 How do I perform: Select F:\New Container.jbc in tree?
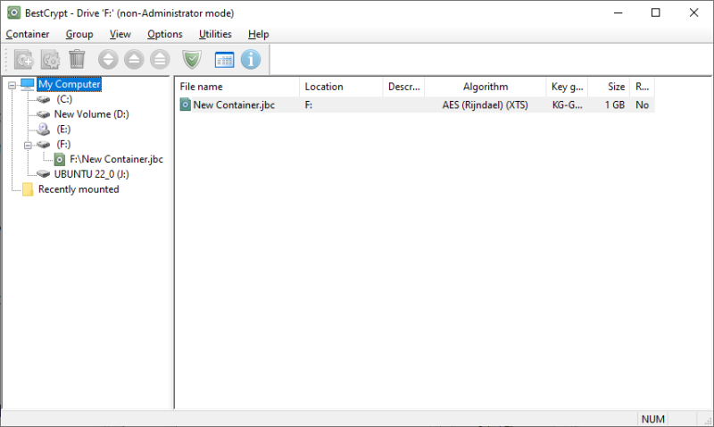pos(116,159)
